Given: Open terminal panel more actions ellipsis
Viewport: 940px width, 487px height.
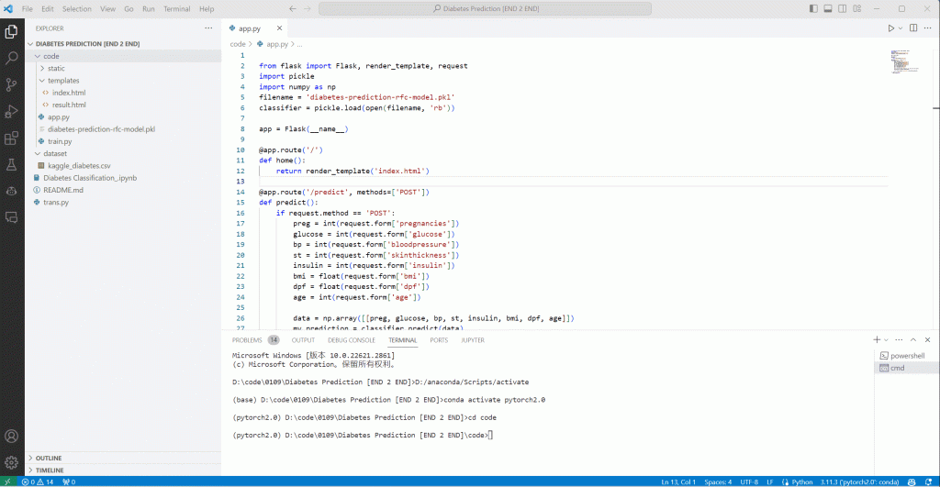Looking at the screenshot, I should pos(899,339).
